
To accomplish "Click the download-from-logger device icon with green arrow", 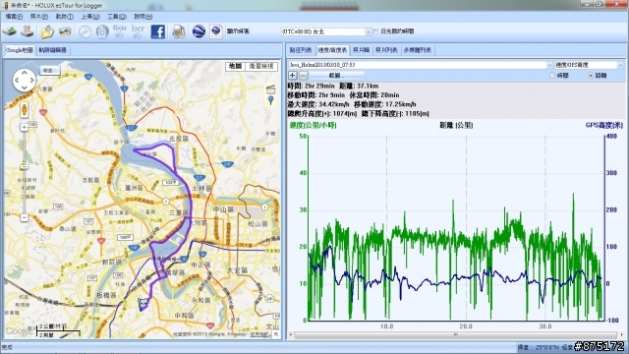I will click(9, 31).
